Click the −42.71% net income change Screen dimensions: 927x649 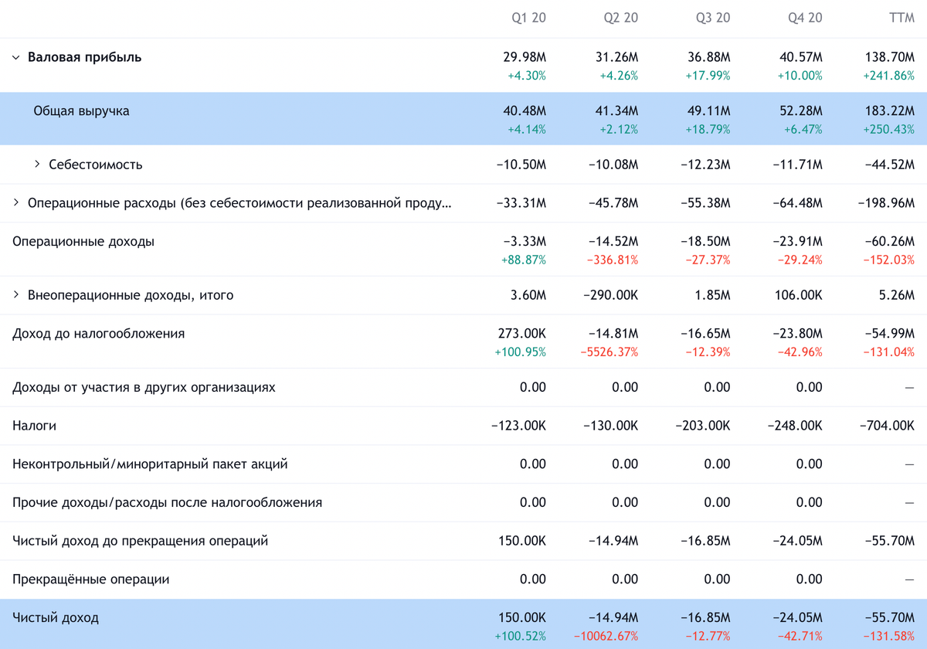click(x=800, y=637)
